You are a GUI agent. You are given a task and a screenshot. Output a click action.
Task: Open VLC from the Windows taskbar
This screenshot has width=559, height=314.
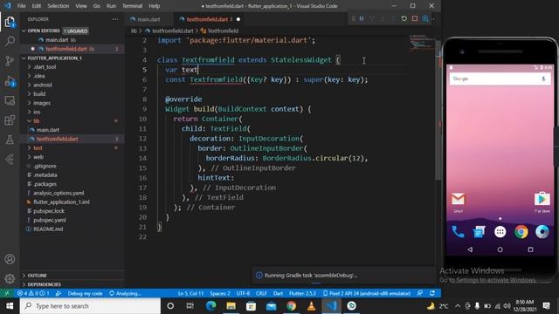pyautogui.click(x=311, y=306)
